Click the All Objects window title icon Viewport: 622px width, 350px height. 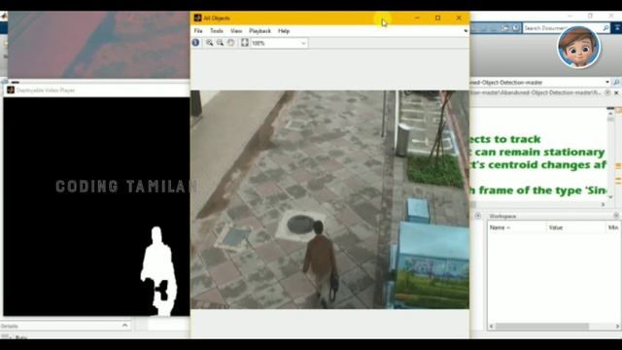(x=197, y=17)
